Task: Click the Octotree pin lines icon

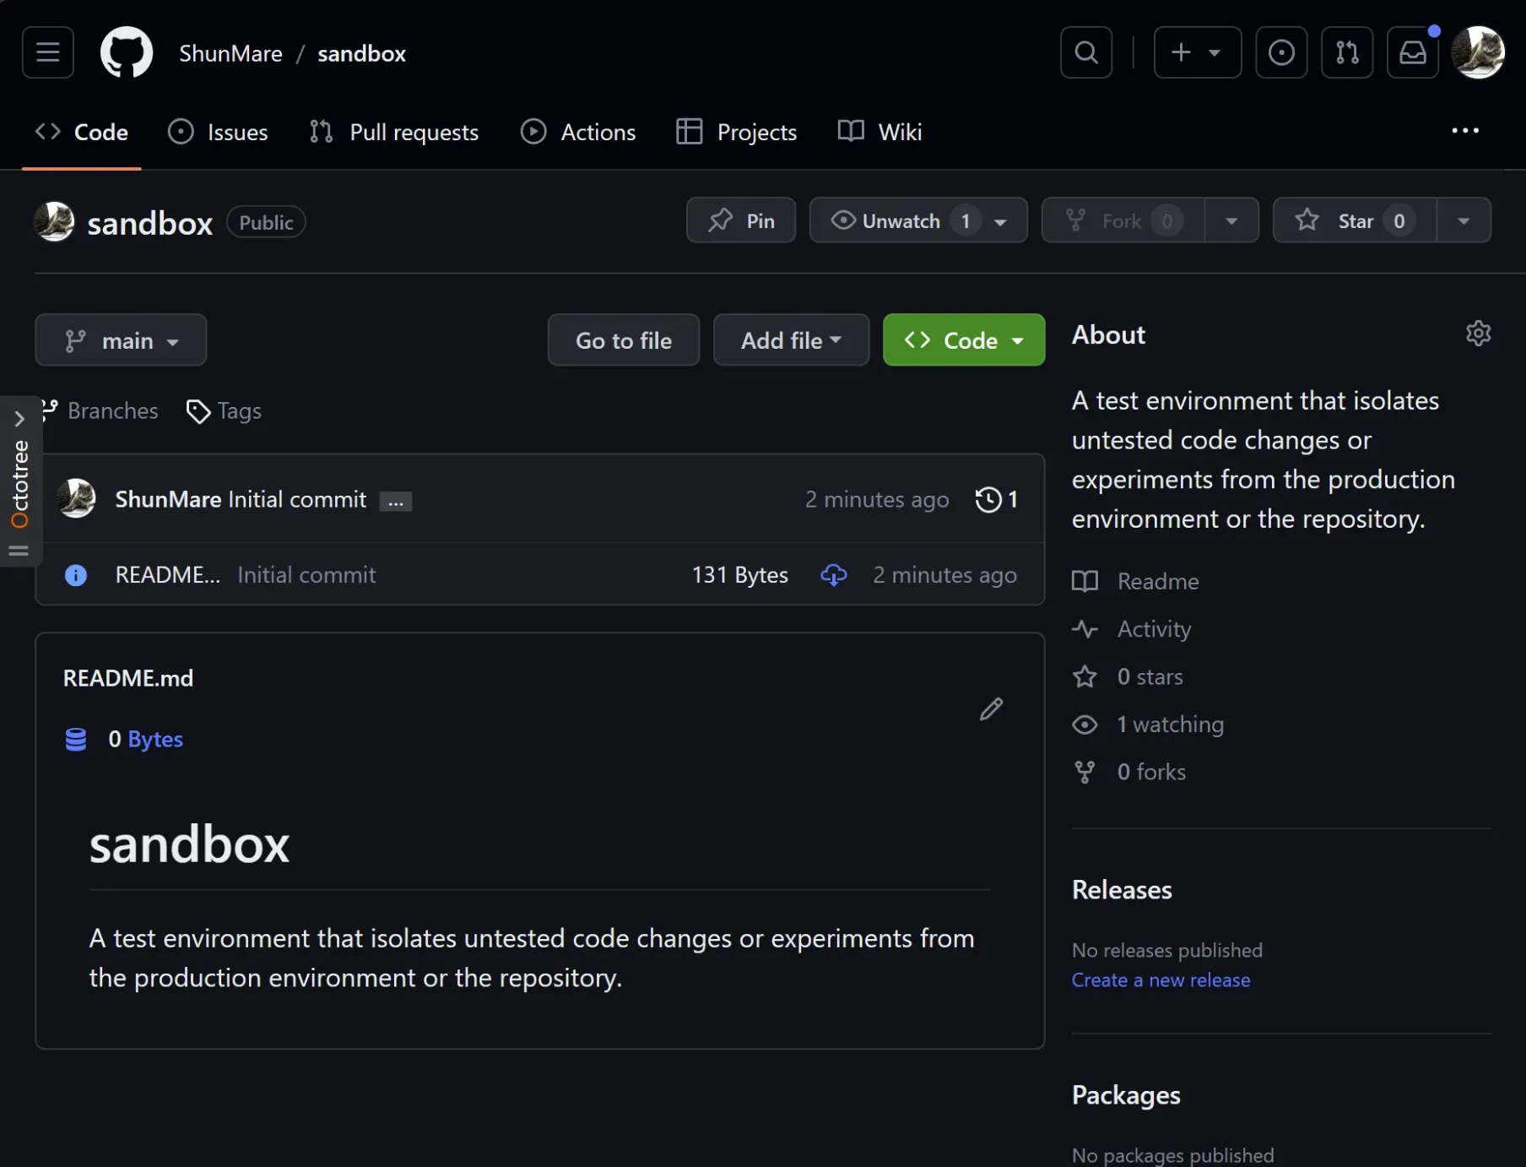Action: pyautogui.click(x=19, y=551)
